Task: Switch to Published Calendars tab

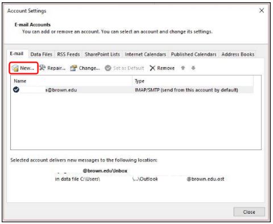Action: [193, 55]
